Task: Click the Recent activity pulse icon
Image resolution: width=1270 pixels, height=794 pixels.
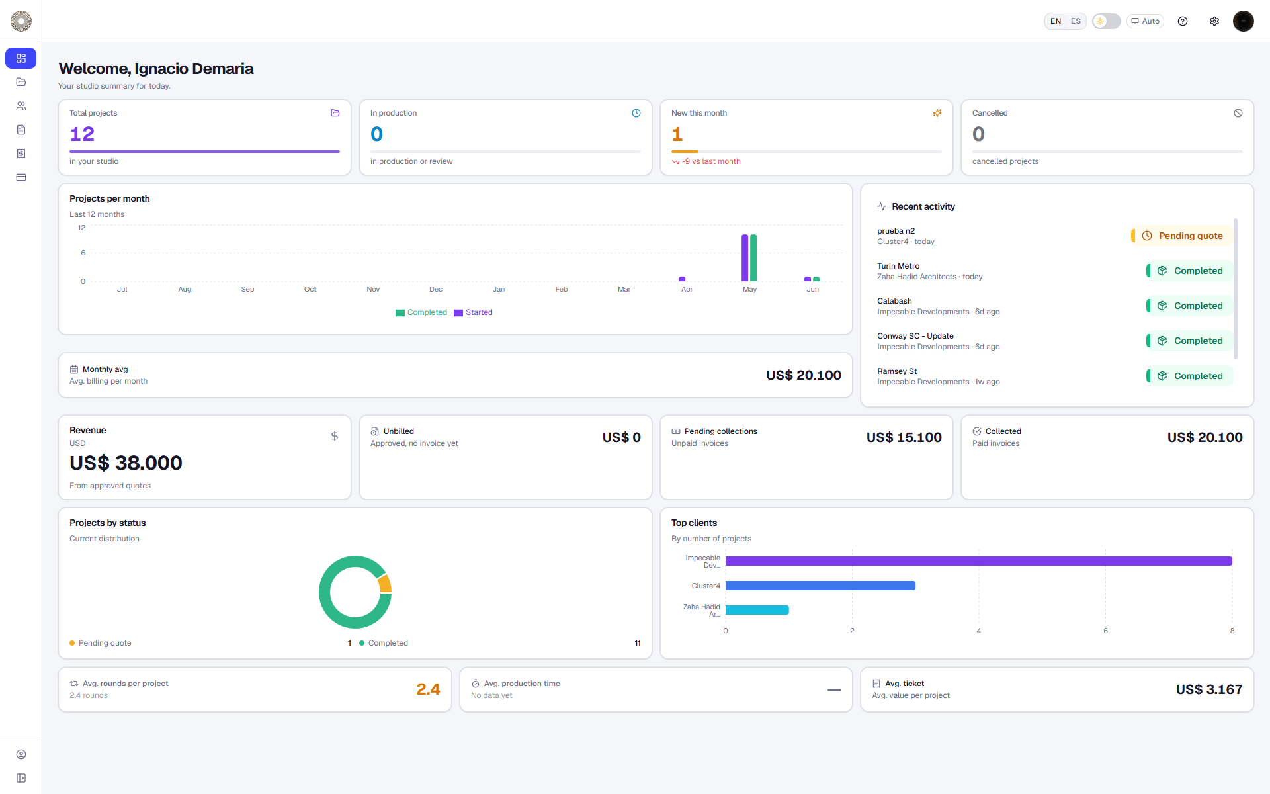Action: coord(882,206)
